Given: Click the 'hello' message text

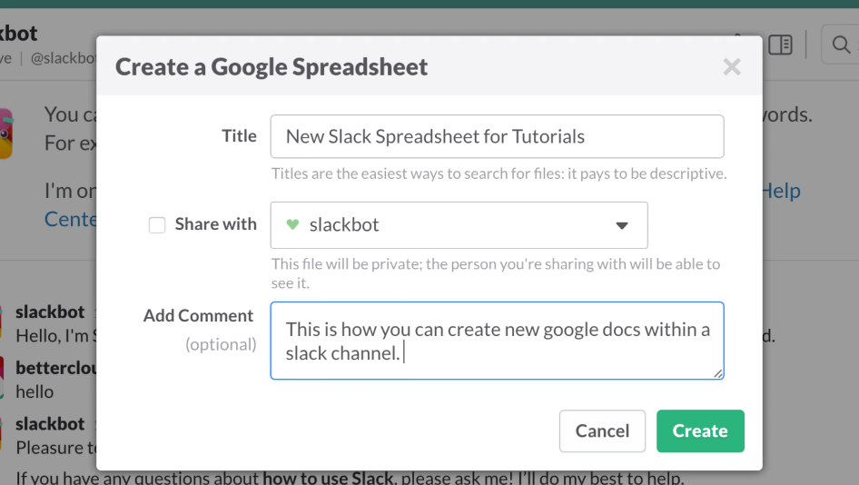Looking at the screenshot, I should point(35,391).
